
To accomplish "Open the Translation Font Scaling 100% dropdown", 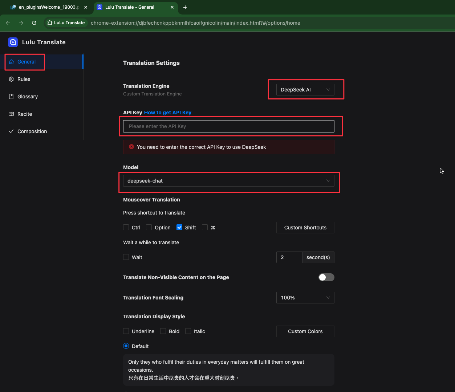I will 305,298.
